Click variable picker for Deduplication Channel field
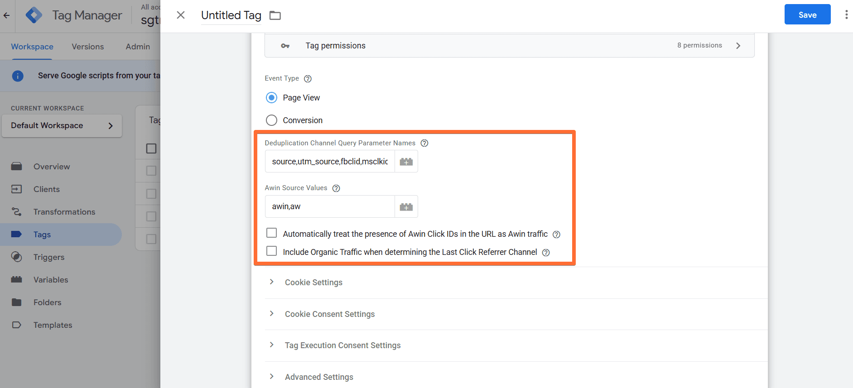The height and width of the screenshot is (388, 853). 406,162
